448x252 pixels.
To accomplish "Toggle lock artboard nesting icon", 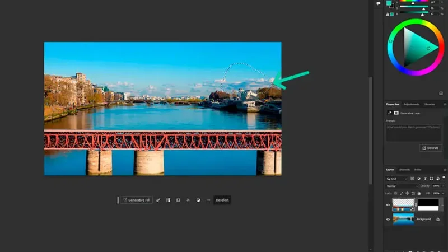I will point(413,193).
